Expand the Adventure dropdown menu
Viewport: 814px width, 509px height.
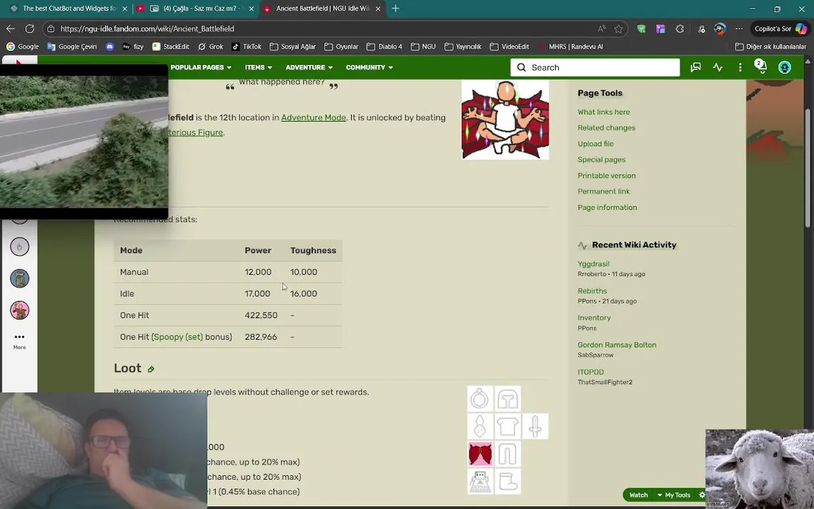(x=309, y=68)
